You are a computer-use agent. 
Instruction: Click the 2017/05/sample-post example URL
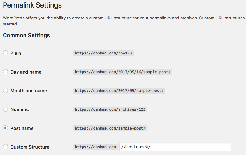[119, 91]
